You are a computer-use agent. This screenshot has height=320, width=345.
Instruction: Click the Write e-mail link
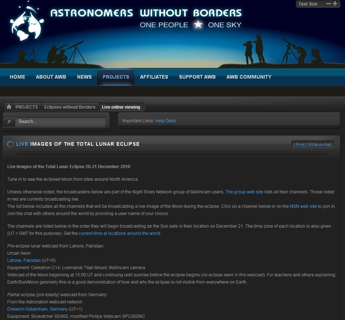point(319,145)
